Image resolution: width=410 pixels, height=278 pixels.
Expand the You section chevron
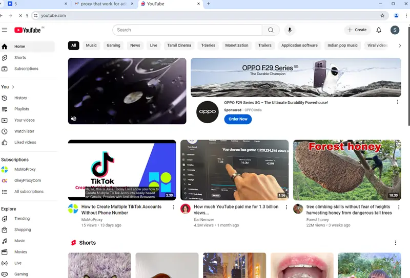pos(13,87)
